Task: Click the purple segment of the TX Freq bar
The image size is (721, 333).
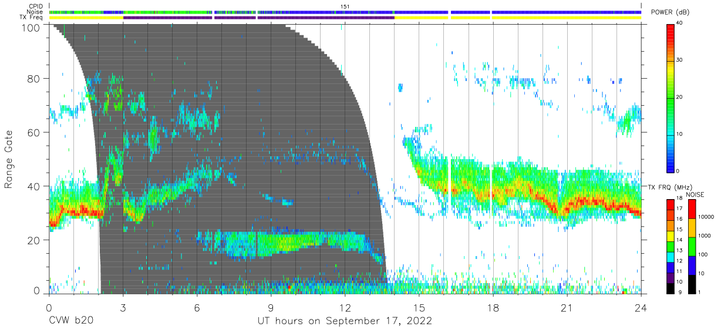Action: click(x=258, y=18)
